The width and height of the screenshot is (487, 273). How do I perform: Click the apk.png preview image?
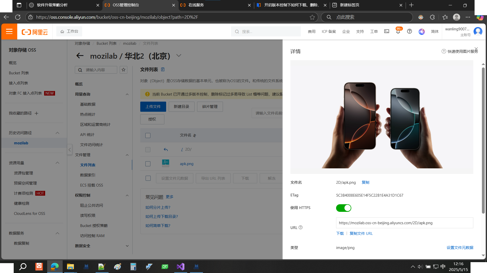(x=382, y=117)
